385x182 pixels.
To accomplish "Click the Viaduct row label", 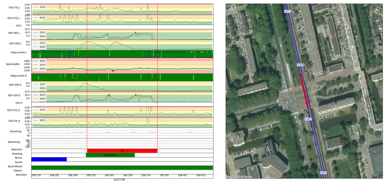I will coord(18,171).
